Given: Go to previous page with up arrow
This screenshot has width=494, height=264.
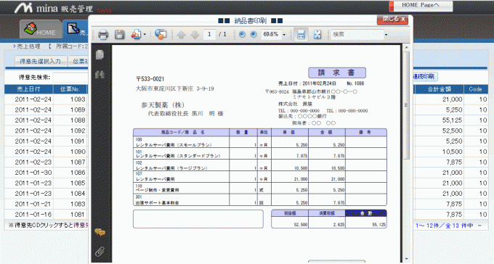Looking at the screenshot, I should pyautogui.click(x=181, y=35).
